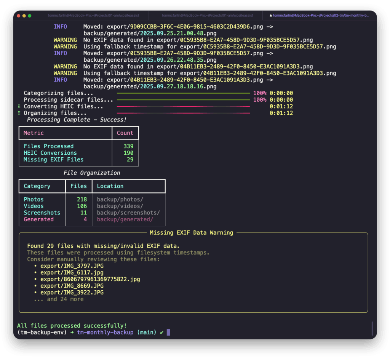Select the tm-monthly-backup terminal tab
This screenshot has width=390, height=360.
(321, 16)
